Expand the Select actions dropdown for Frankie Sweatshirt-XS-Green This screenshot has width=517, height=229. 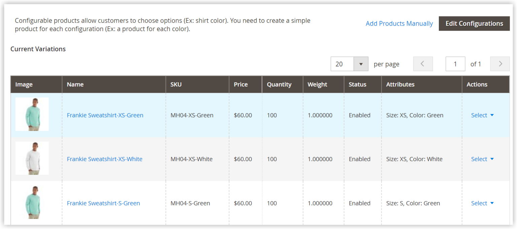482,115
